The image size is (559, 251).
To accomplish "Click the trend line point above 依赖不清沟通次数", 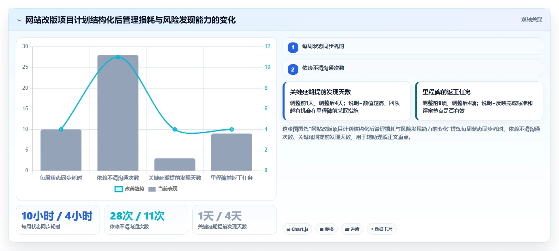I will (118, 57).
